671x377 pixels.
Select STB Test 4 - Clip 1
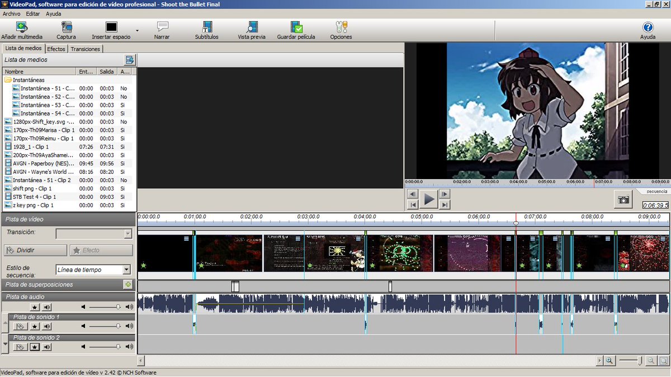pyautogui.click(x=35, y=197)
